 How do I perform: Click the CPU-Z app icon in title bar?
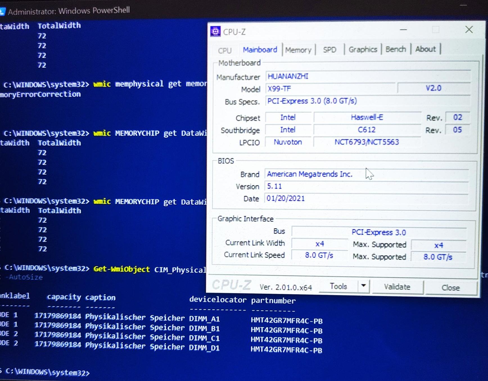[215, 32]
